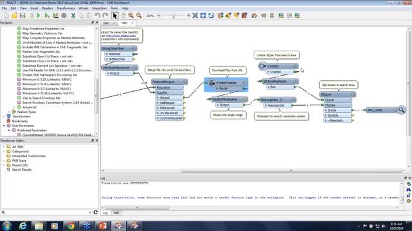The height and width of the screenshot is (231, 412).
Task: Open the Tools menu
Action: tap(114, 8)
